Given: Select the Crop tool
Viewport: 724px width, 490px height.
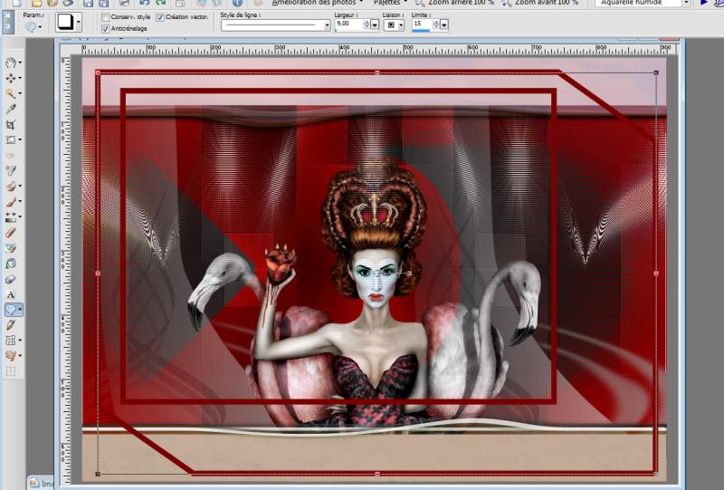Looking at the screenshot, I should point(11,124).
